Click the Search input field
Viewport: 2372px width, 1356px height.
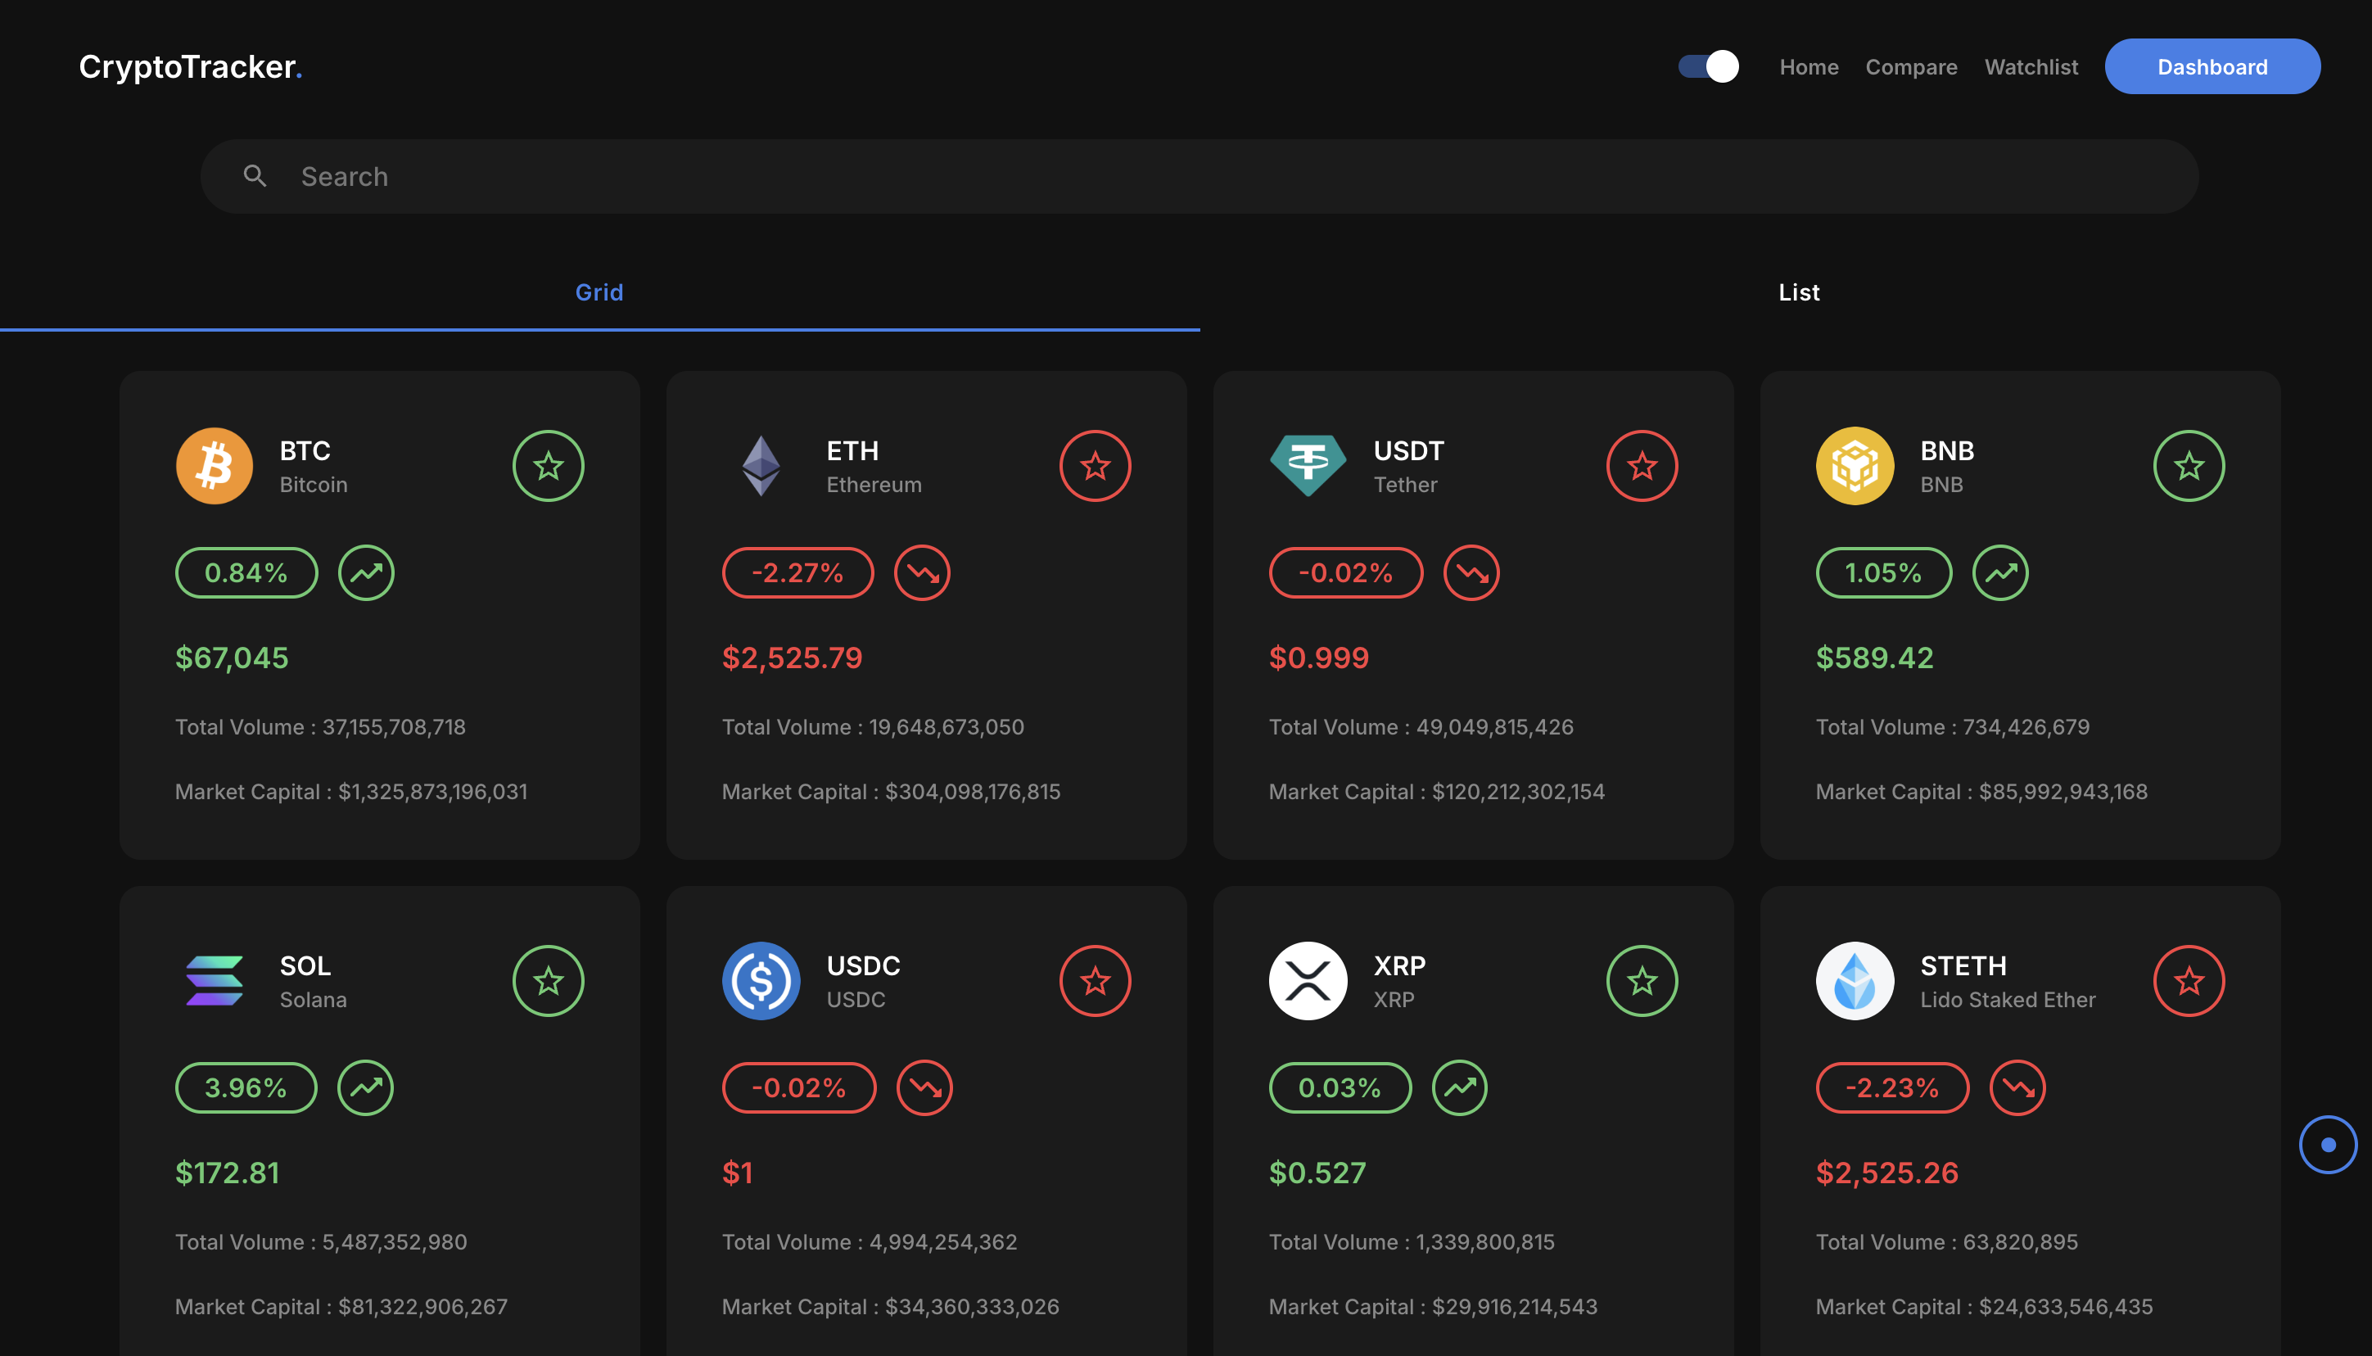(1211, 176)
